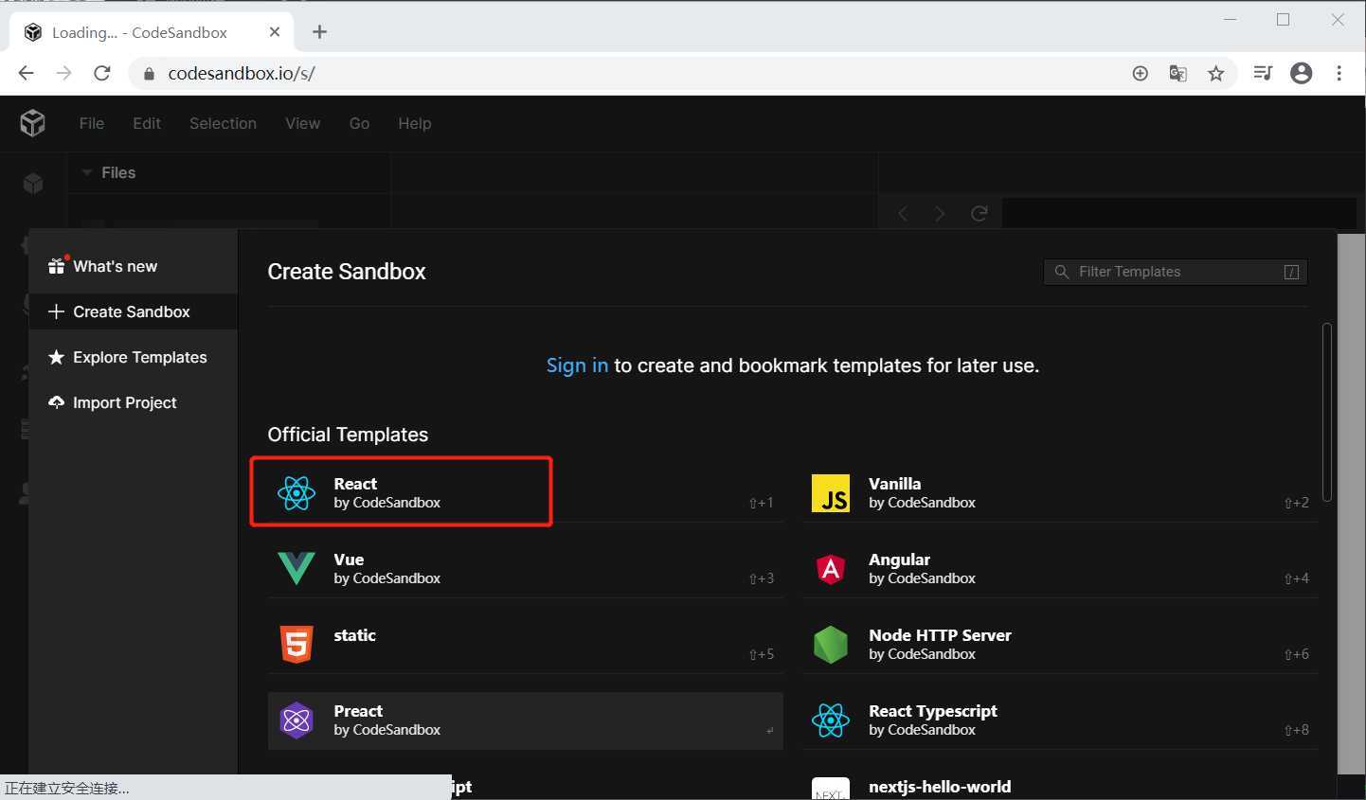Open the Help menu
Viewport: 1366px width, 800px height.
tap(415, 123)
